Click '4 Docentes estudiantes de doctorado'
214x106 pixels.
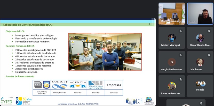tap(35, 56)
